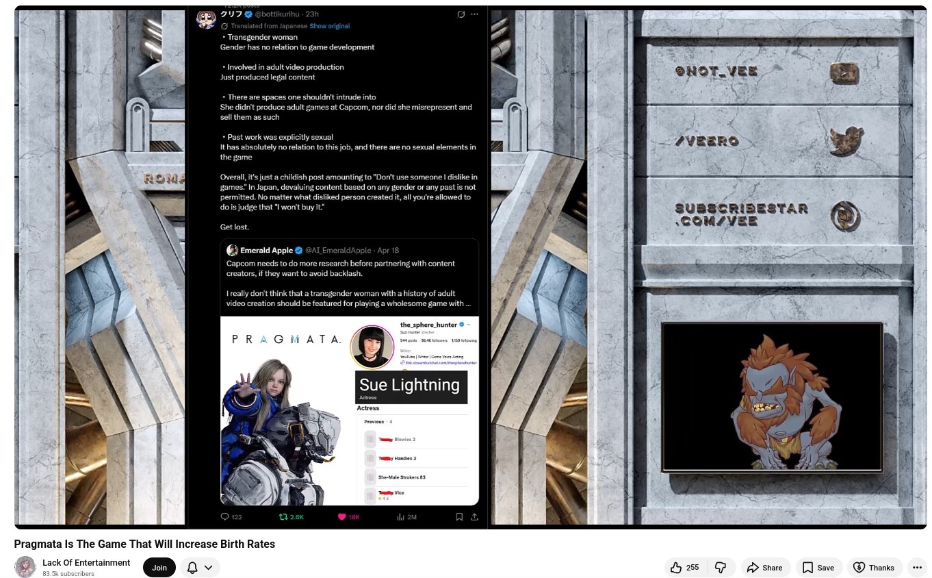
Task: Click Show original translation link
Action: click(329, 26)
